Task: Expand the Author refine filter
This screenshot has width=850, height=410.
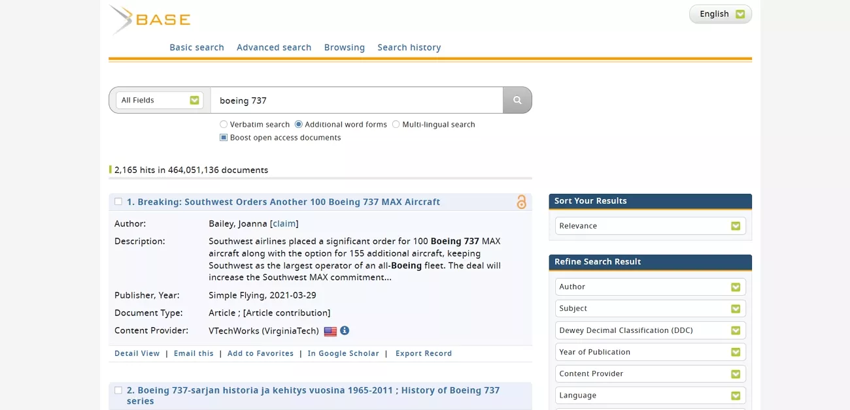Action: 650,287
